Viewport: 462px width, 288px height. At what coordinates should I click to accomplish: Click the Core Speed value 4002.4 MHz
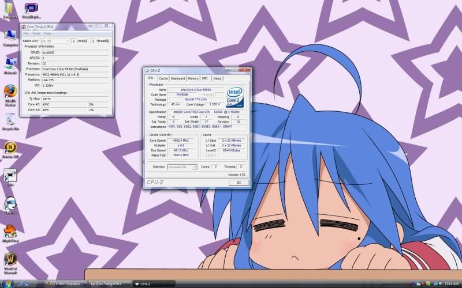(181, 141)
